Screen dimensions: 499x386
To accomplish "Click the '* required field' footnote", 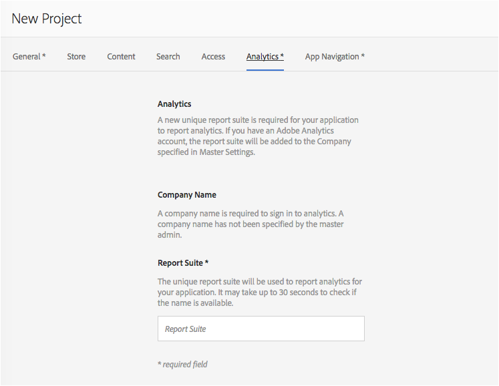I will pyautogui.click(x=182, y=365).
